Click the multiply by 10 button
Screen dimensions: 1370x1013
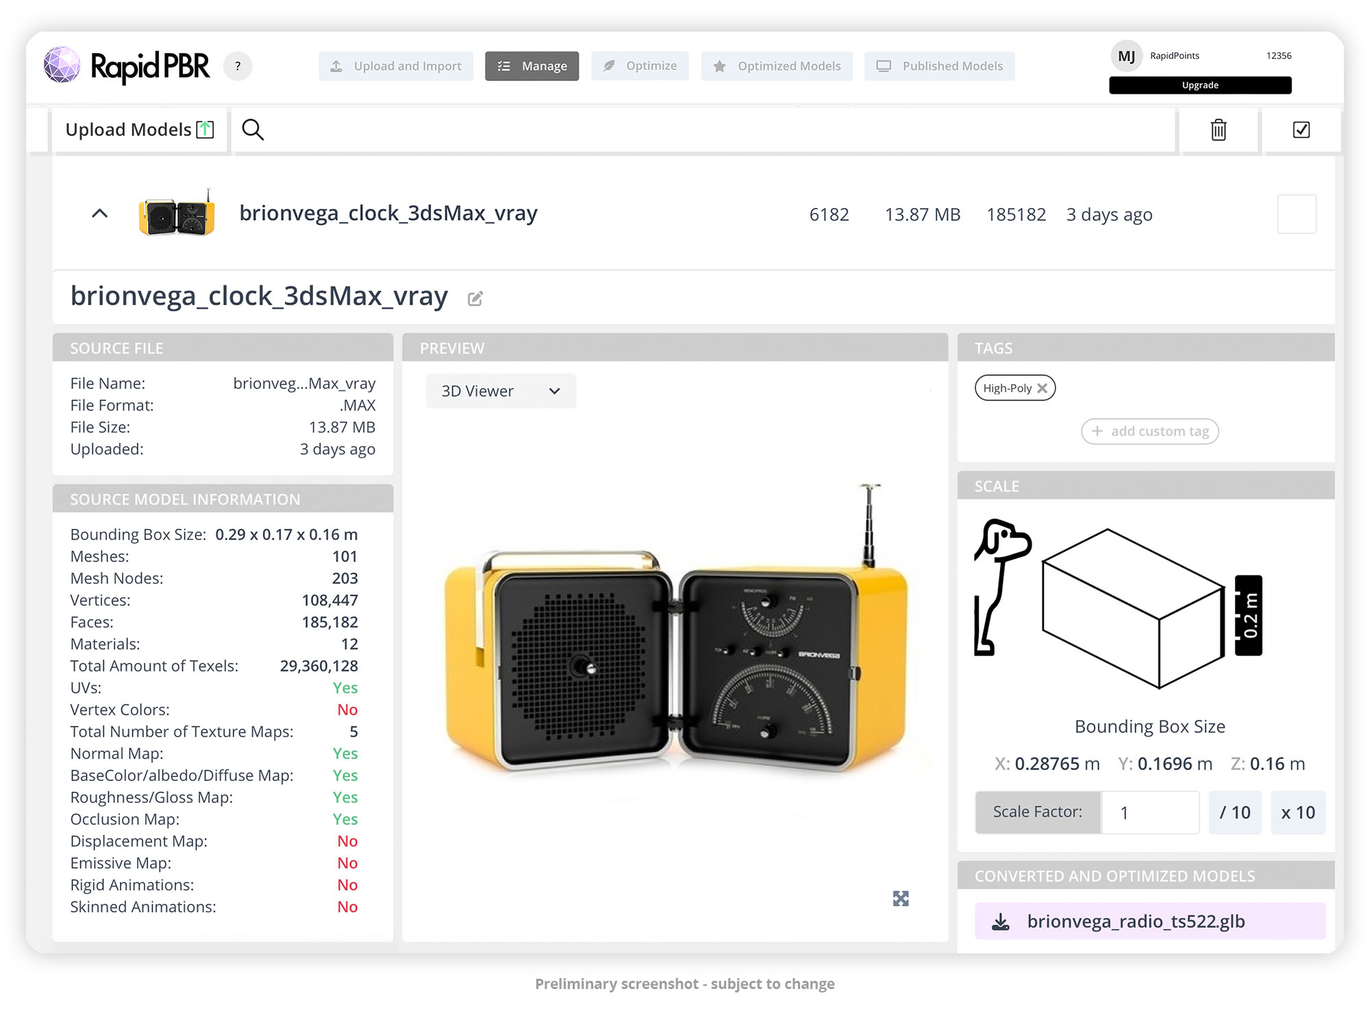(x=1298, y=812)
